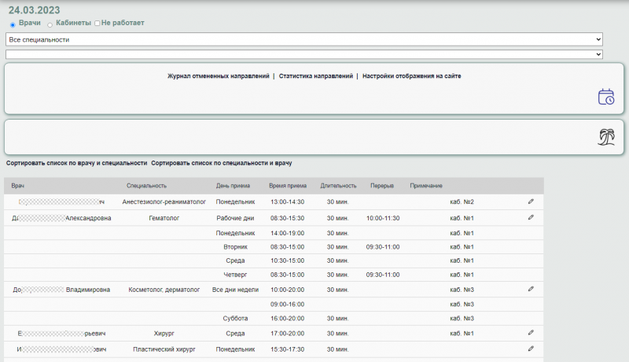Open Статистика направлений link
This screenshot has height=362, width=629.
315,76
